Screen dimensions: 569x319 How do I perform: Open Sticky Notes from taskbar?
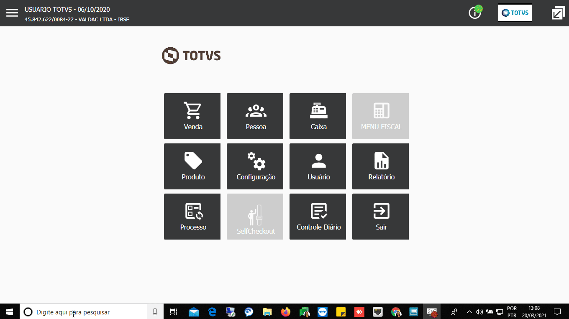point(341,312)
